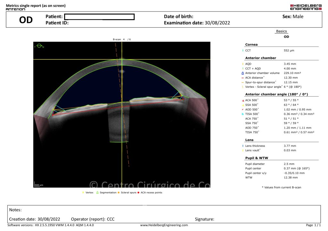Select the Basics tab heading
The width and height of the screenshot is (328, 231).
282,31
